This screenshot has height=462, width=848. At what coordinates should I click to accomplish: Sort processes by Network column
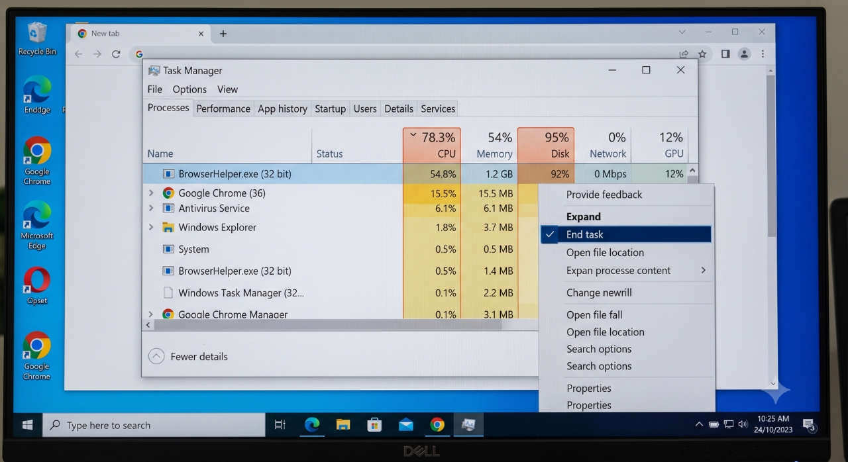coord(603,145)
